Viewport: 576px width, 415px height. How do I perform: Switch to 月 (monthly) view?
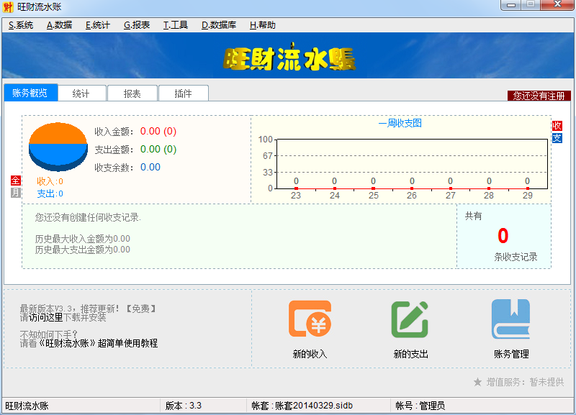click(15, 192)
